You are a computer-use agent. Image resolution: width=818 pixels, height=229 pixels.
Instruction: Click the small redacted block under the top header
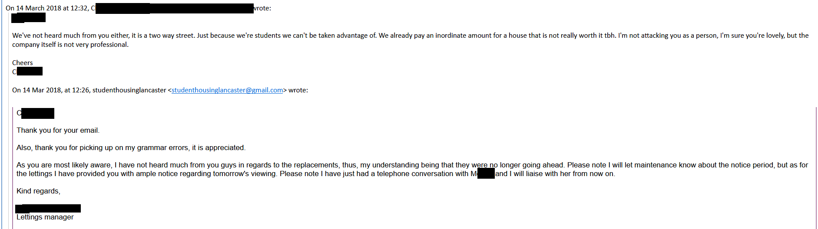(28, 18)
